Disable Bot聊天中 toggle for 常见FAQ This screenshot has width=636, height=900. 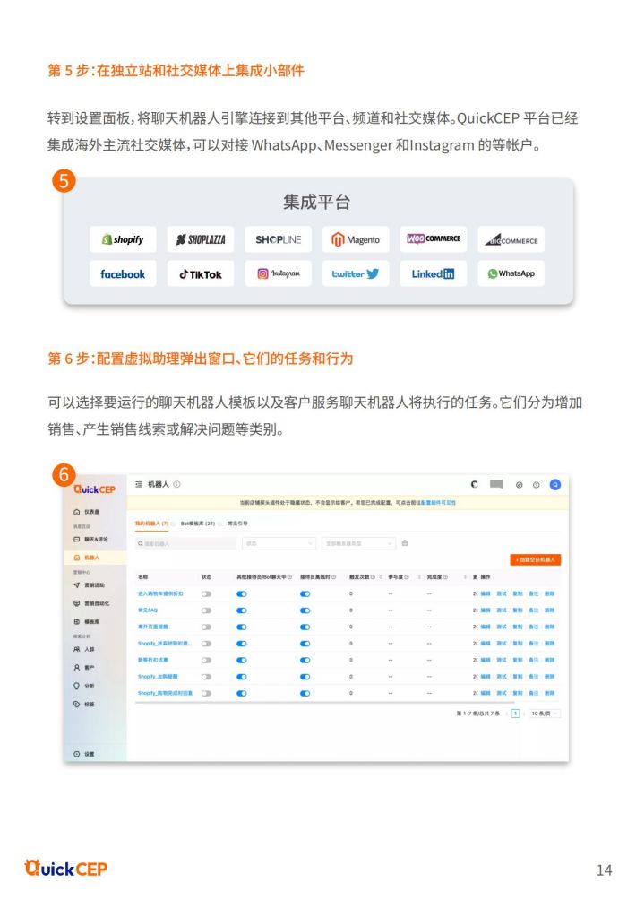(242, 610)
